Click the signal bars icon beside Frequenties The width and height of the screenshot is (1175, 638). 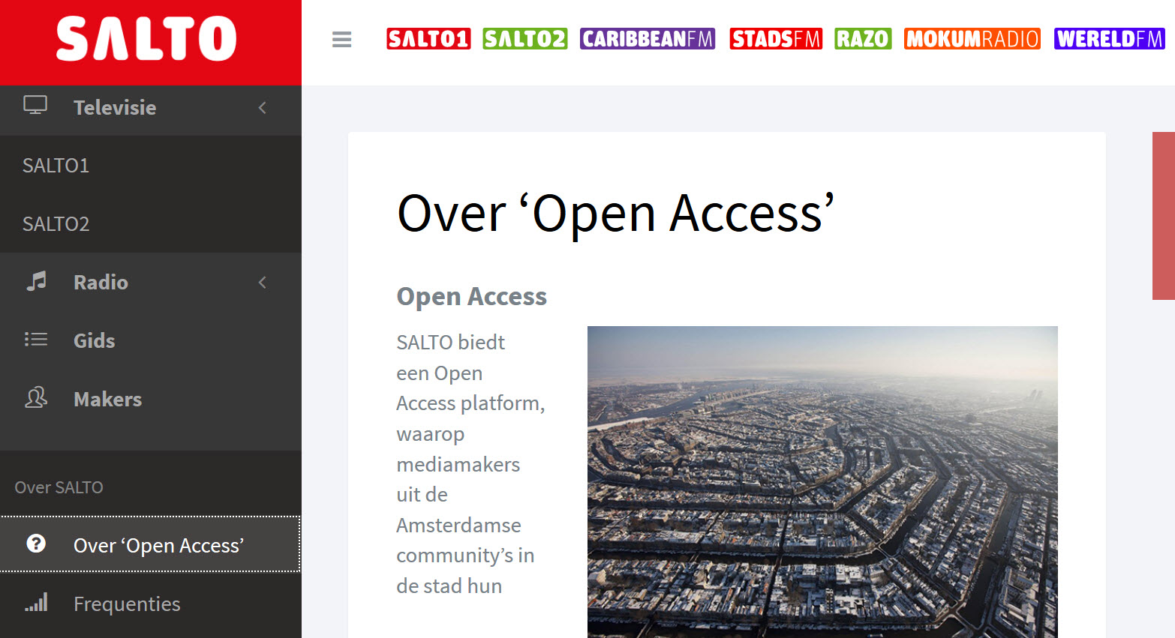(x=36, y=602)
